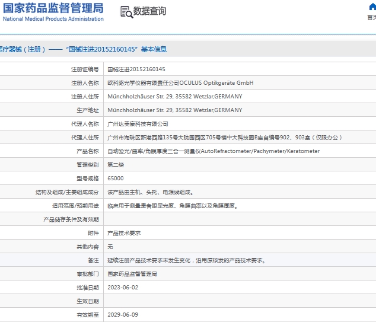Select the 注册证编号 label cell
Viewport: 376px width, 322px height.
click(85, 69)
